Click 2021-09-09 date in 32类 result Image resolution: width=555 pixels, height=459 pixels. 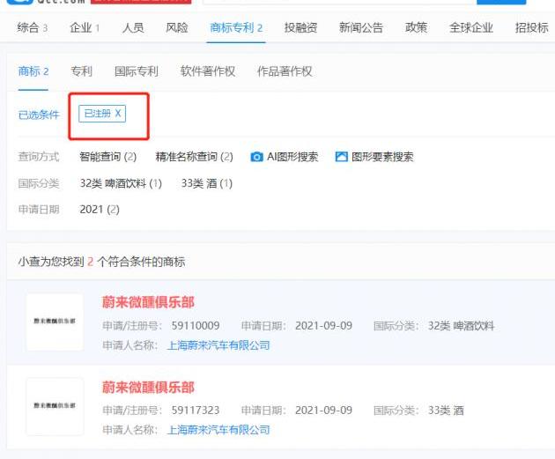tap(323, 326)
